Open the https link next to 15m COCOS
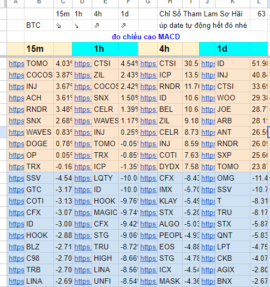The height and width of the screenshot is (287, 270). [16, 75]
